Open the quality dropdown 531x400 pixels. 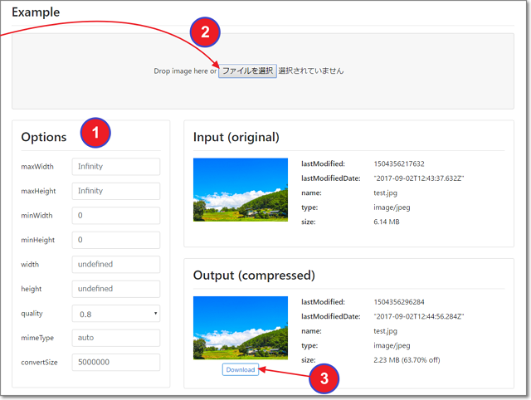(x=115, y=314)
